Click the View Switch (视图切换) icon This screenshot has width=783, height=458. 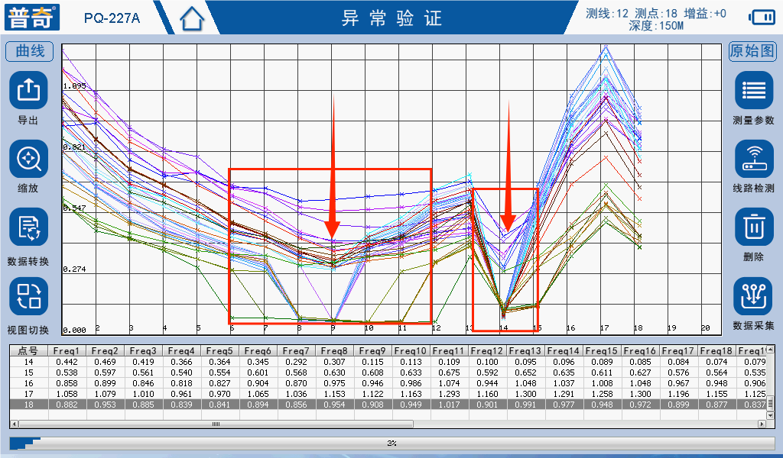tap(28, 296)
